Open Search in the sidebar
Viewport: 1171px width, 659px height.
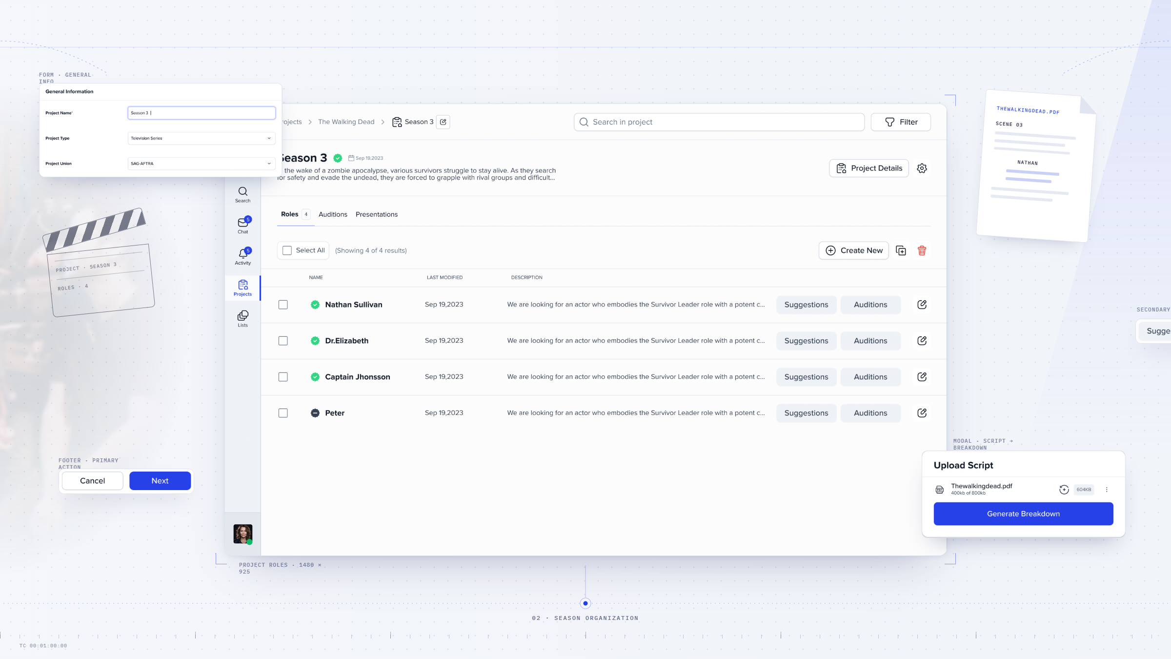(242, 195)
